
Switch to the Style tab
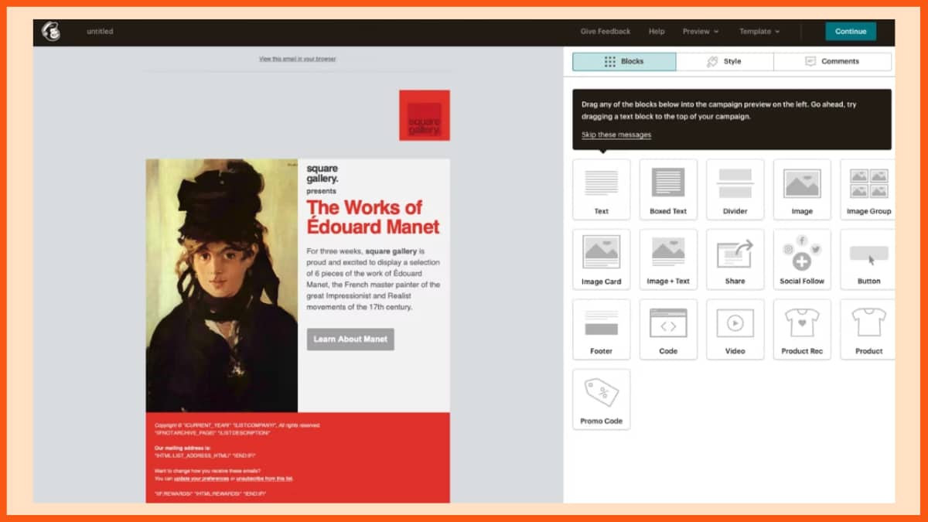pos(724,62)
